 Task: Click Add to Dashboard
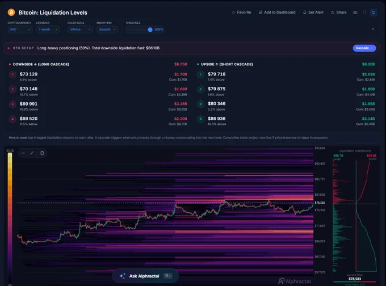pos(277,12)
